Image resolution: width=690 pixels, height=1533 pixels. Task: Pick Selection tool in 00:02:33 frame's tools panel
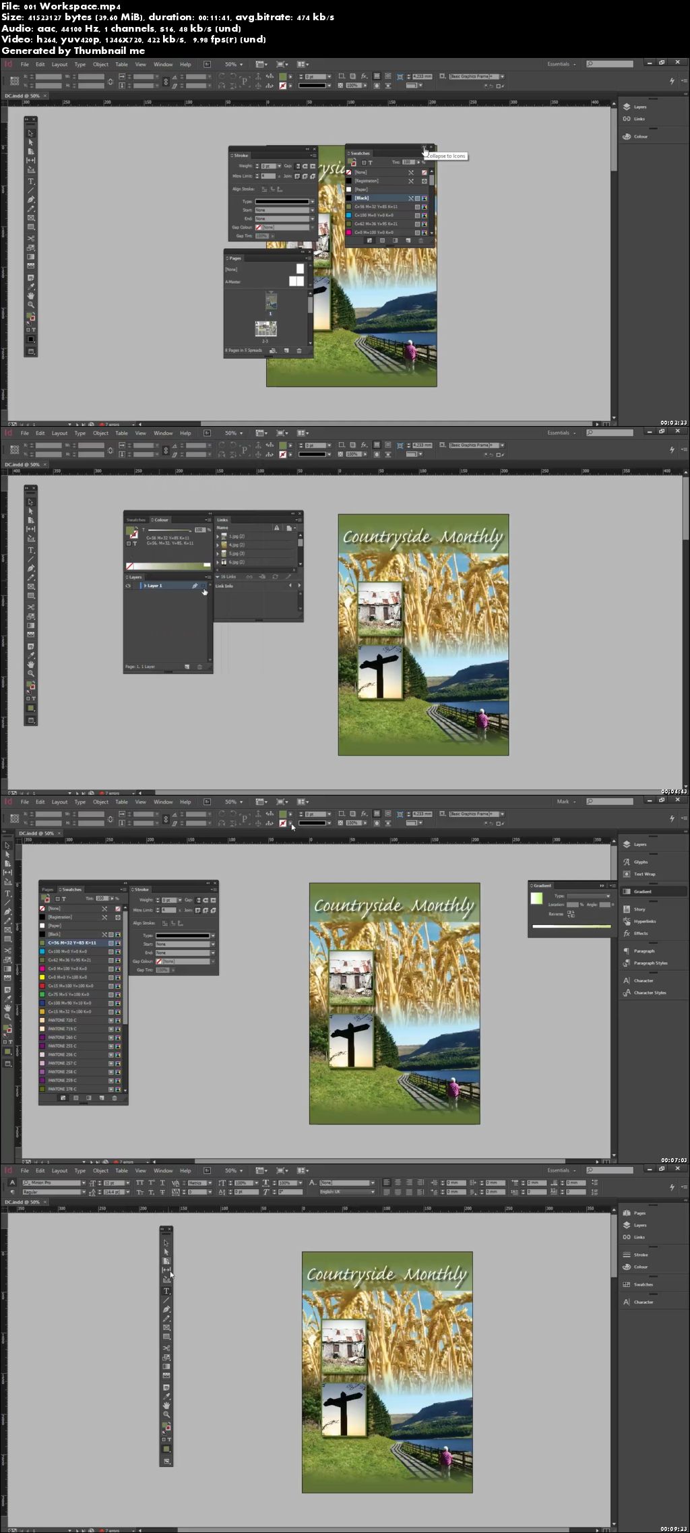[30, 133]
